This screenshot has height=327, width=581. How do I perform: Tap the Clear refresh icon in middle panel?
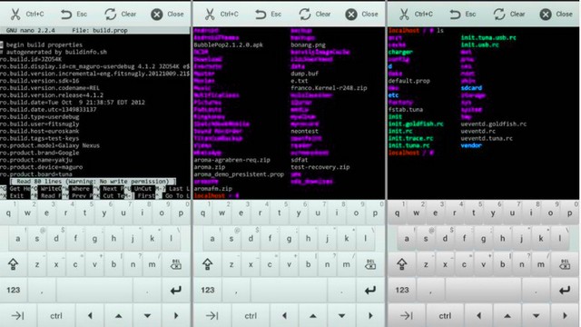305,15
